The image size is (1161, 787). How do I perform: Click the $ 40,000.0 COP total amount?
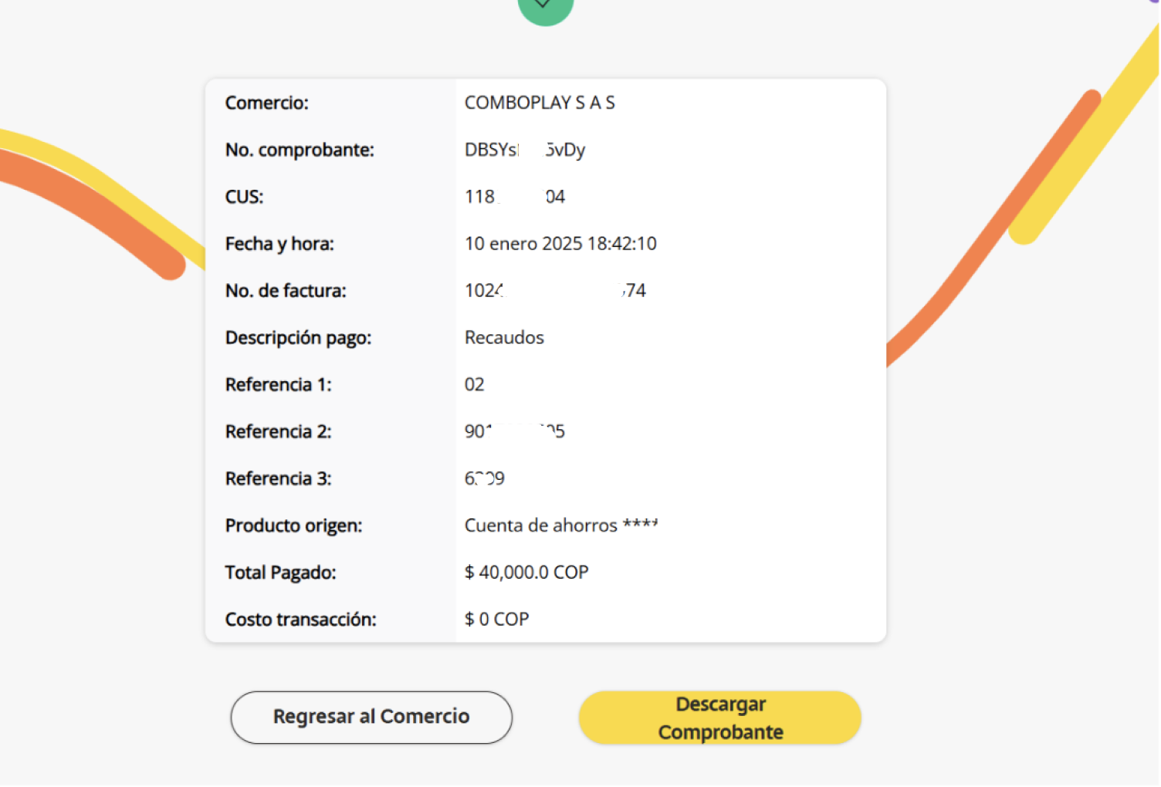click(x=526, y=573)
